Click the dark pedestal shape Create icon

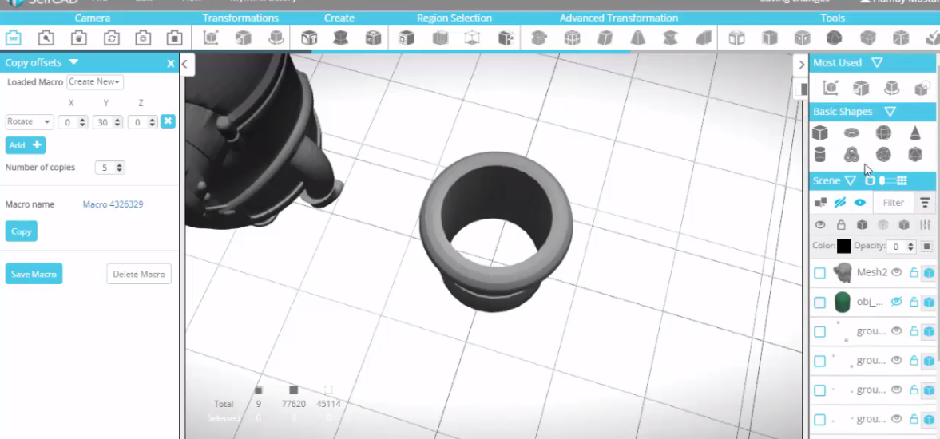tap(340, 38)
